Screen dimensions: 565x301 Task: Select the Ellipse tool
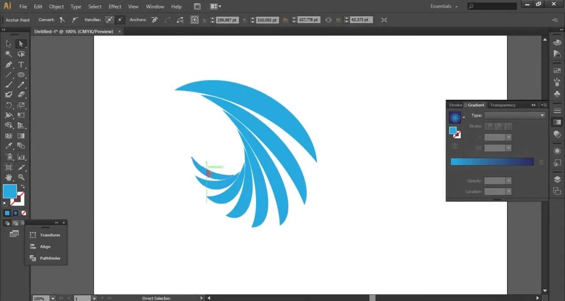(x=21, y=75)
